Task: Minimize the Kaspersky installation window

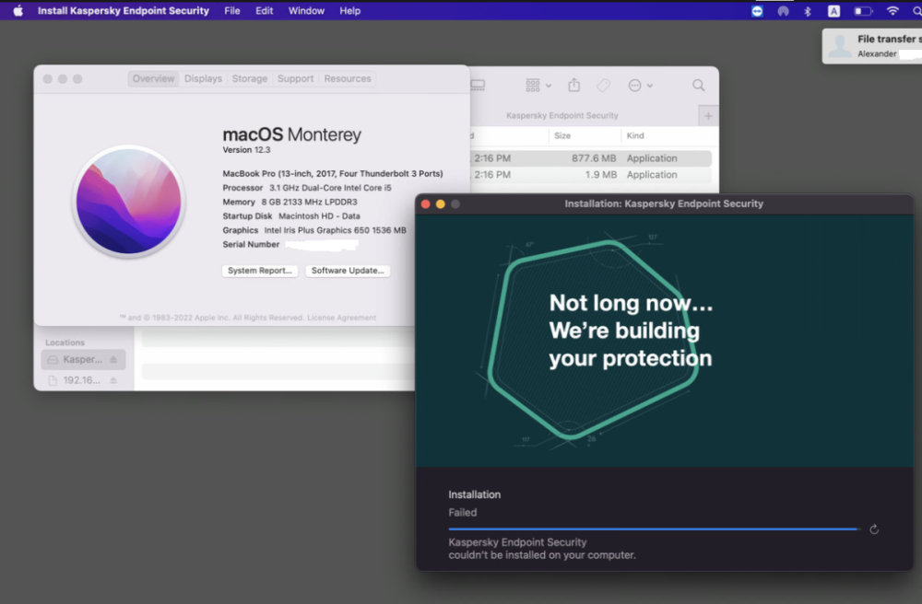Action: coord(441,204)
